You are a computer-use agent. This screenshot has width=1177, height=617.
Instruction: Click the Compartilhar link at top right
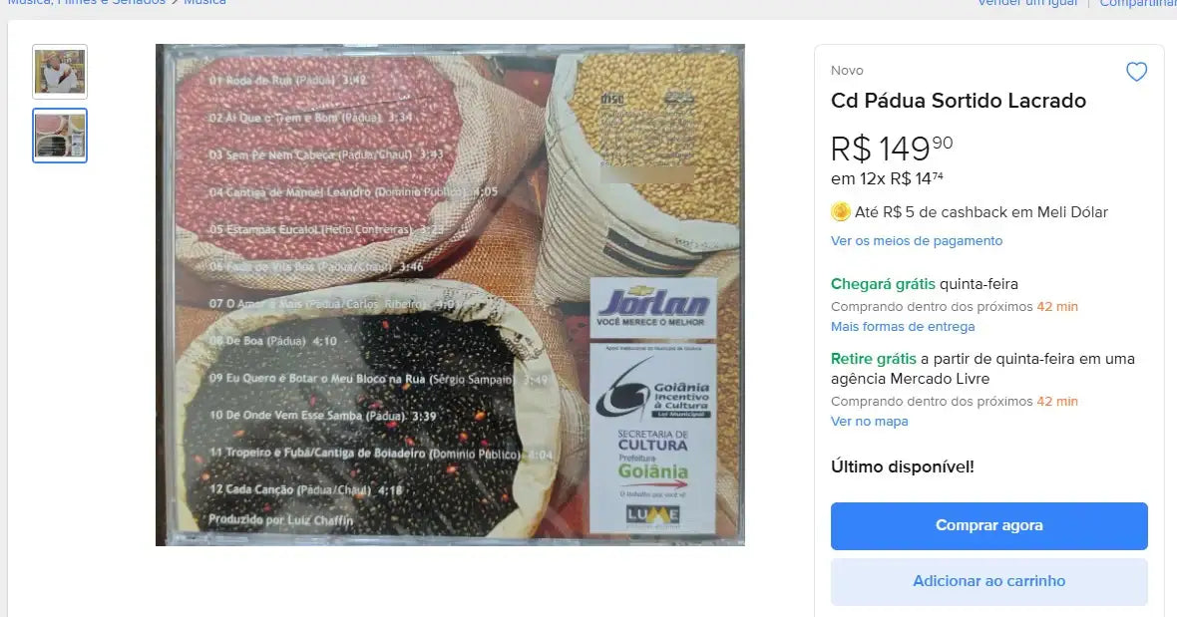click(x=1138, y=3)
